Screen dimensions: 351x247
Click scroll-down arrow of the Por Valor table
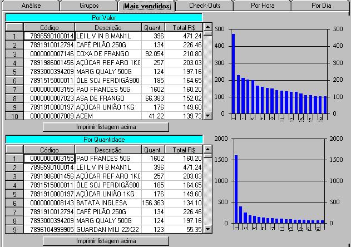tap(208, 116)
